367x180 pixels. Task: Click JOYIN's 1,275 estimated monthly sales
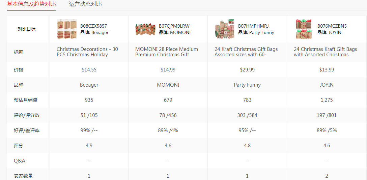point(327,100)
